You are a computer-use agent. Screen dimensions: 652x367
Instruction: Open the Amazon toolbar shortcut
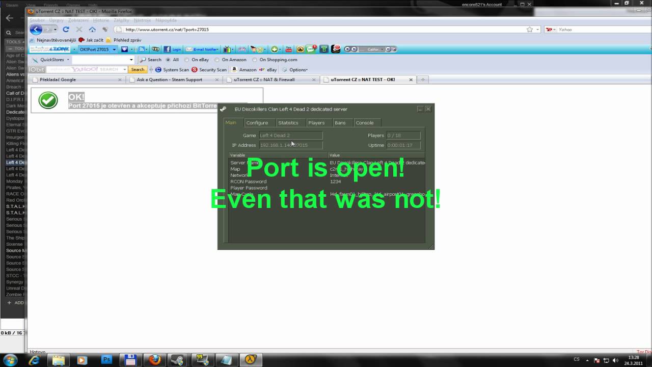pos(244,69)
